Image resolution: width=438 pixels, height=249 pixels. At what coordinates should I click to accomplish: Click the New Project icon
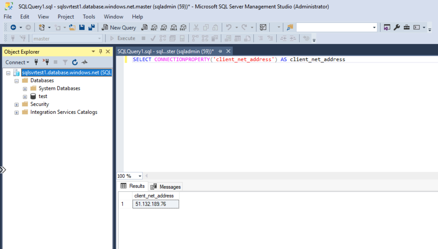42,27
